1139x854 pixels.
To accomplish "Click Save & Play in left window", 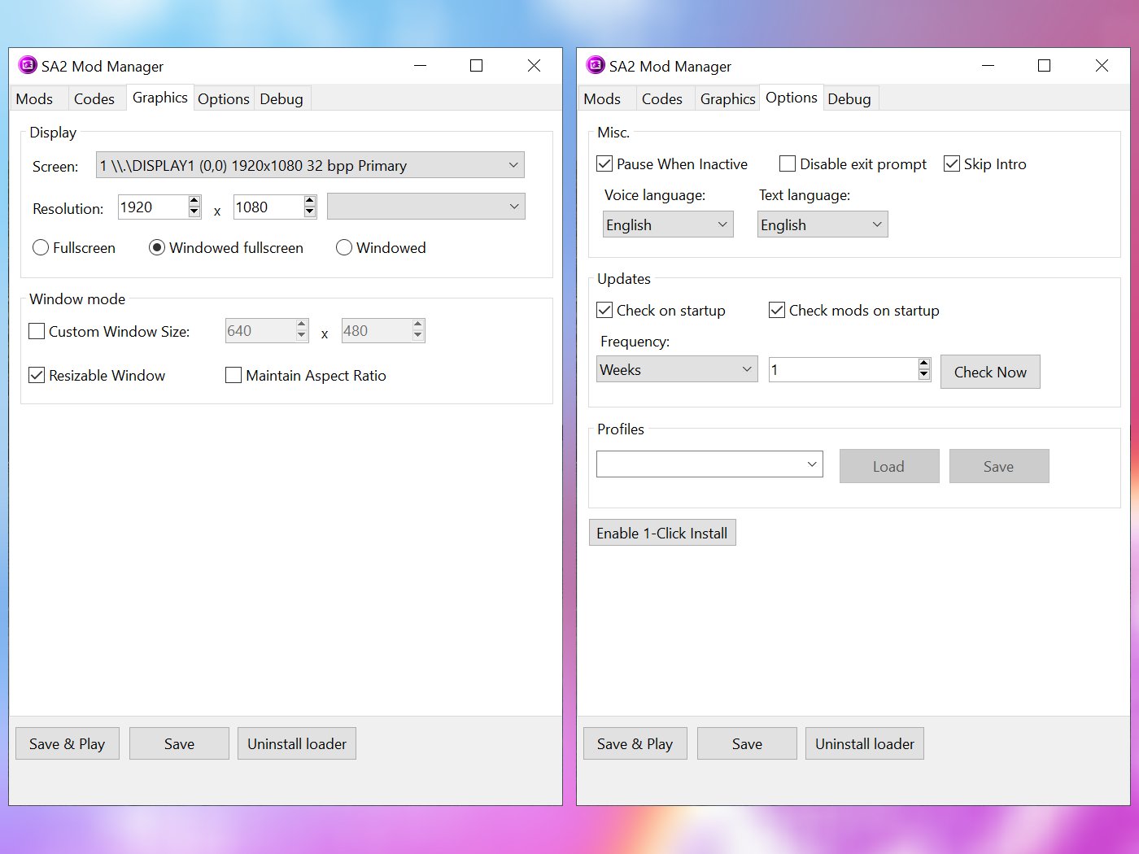I will coord(68,743).
